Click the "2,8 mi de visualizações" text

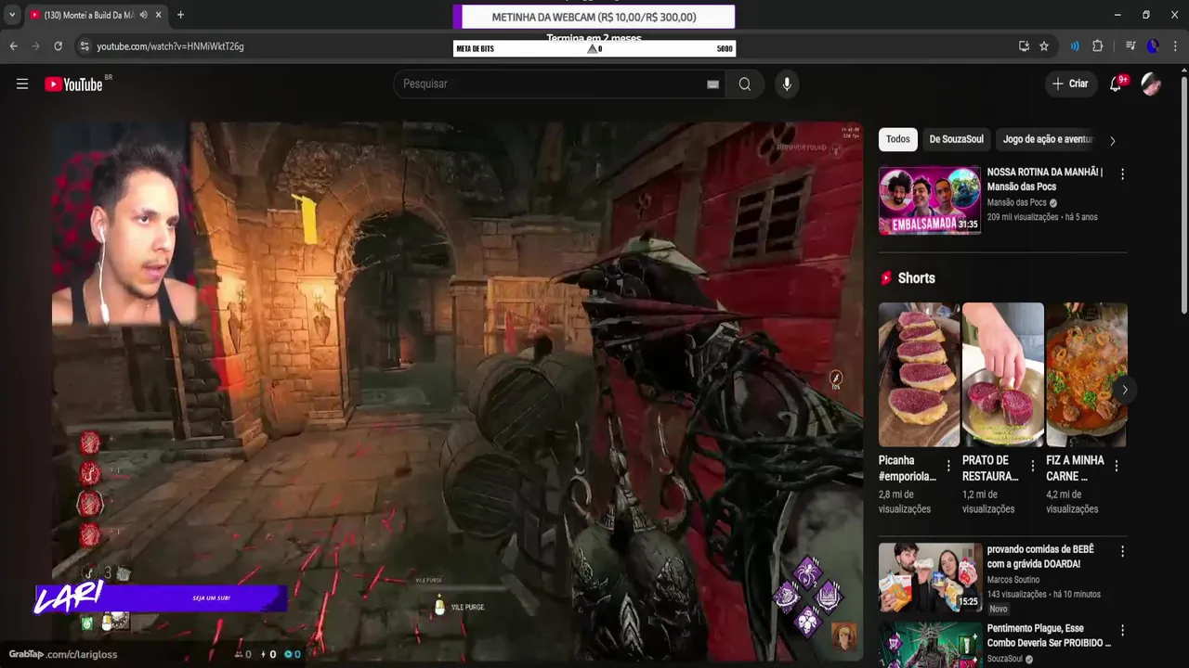point(905,502)
